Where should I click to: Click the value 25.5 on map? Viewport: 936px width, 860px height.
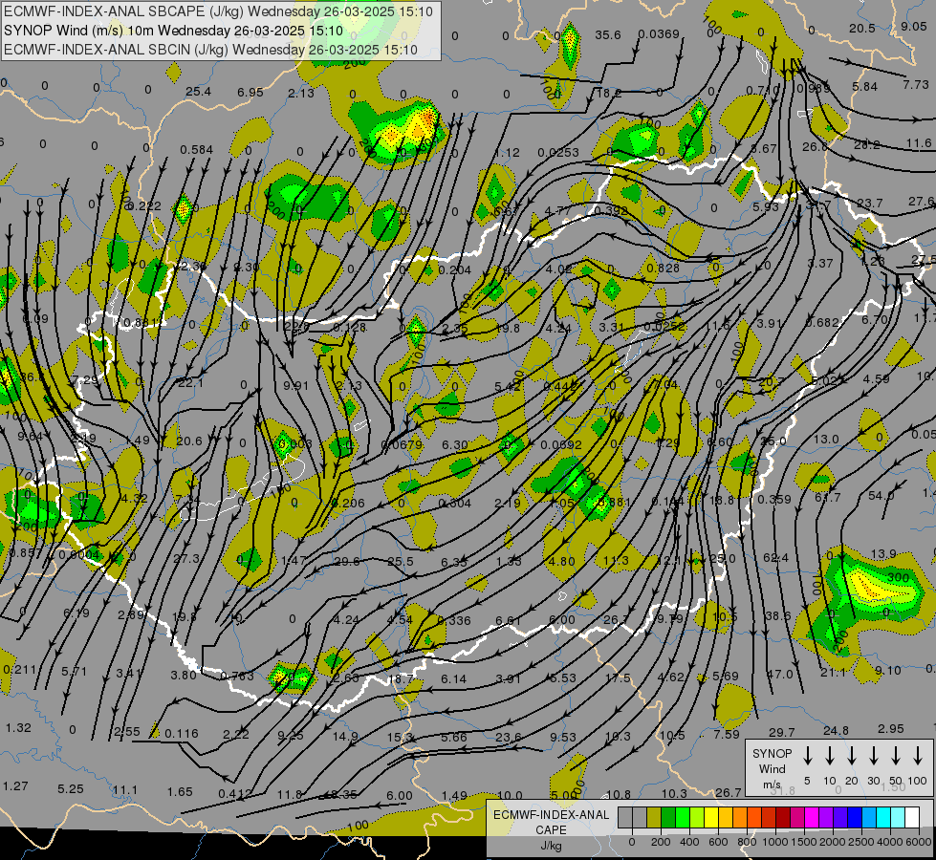click(401, 561)
